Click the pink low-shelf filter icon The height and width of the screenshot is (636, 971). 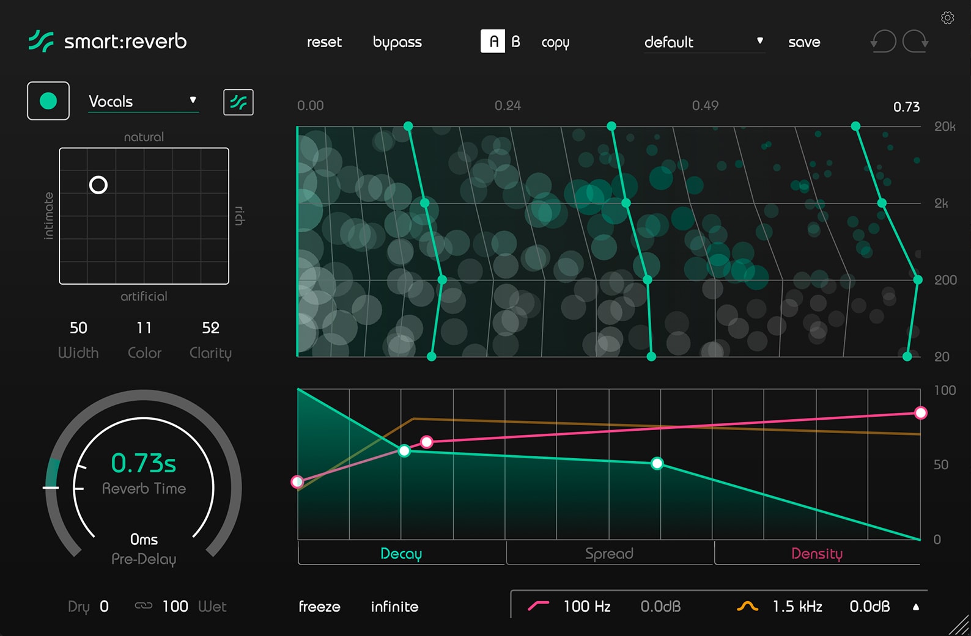(538, 606)
